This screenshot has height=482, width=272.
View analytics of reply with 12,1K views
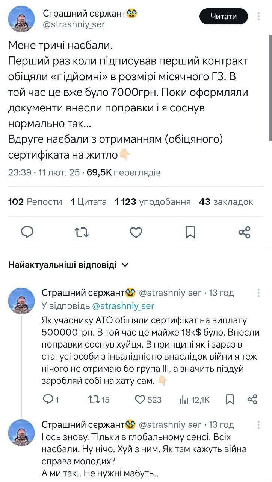(x=184, y=400)
